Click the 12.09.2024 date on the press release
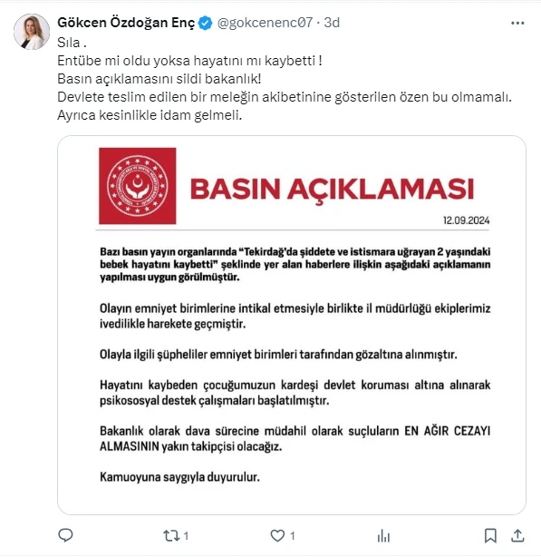 click(466, 220)
